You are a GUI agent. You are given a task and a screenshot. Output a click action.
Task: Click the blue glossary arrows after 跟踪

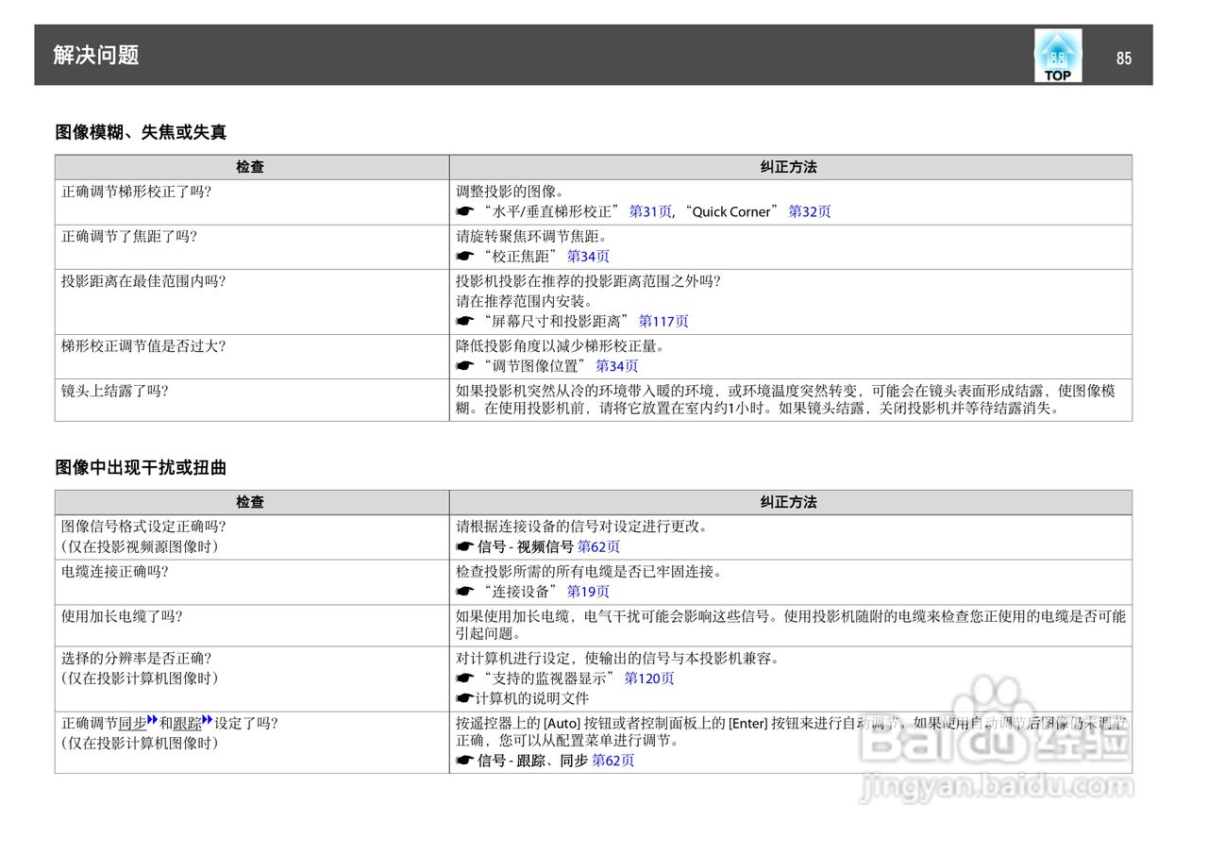coord(208,722)
